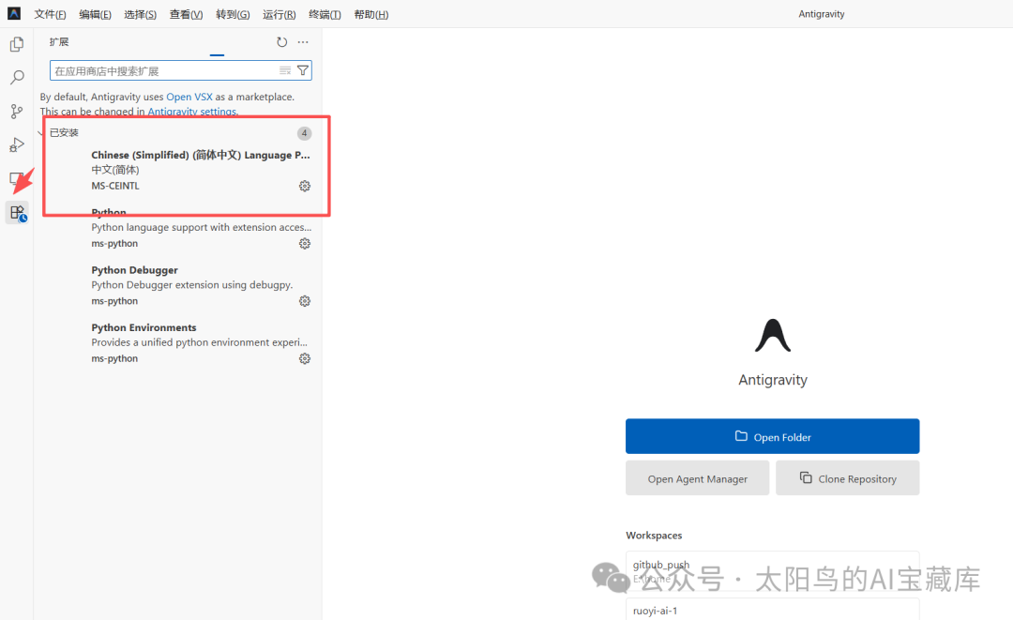Image resolution: width=1013 pixels, height=620 pixels.
Task: Open the extension filter funnel
Action: coord(302,70)
